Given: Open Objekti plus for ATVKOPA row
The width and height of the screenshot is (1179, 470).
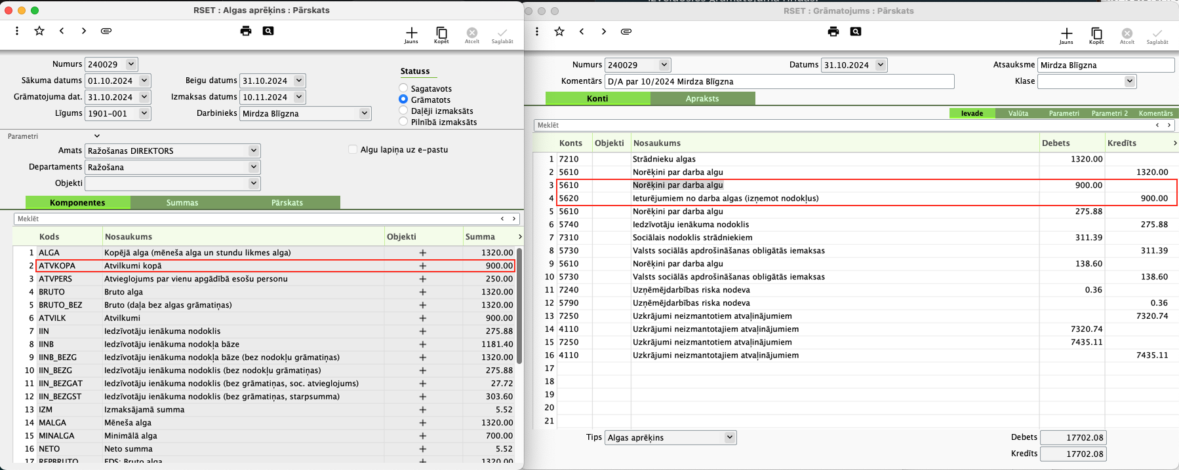Looking at the screenshot, I should 423,266.
